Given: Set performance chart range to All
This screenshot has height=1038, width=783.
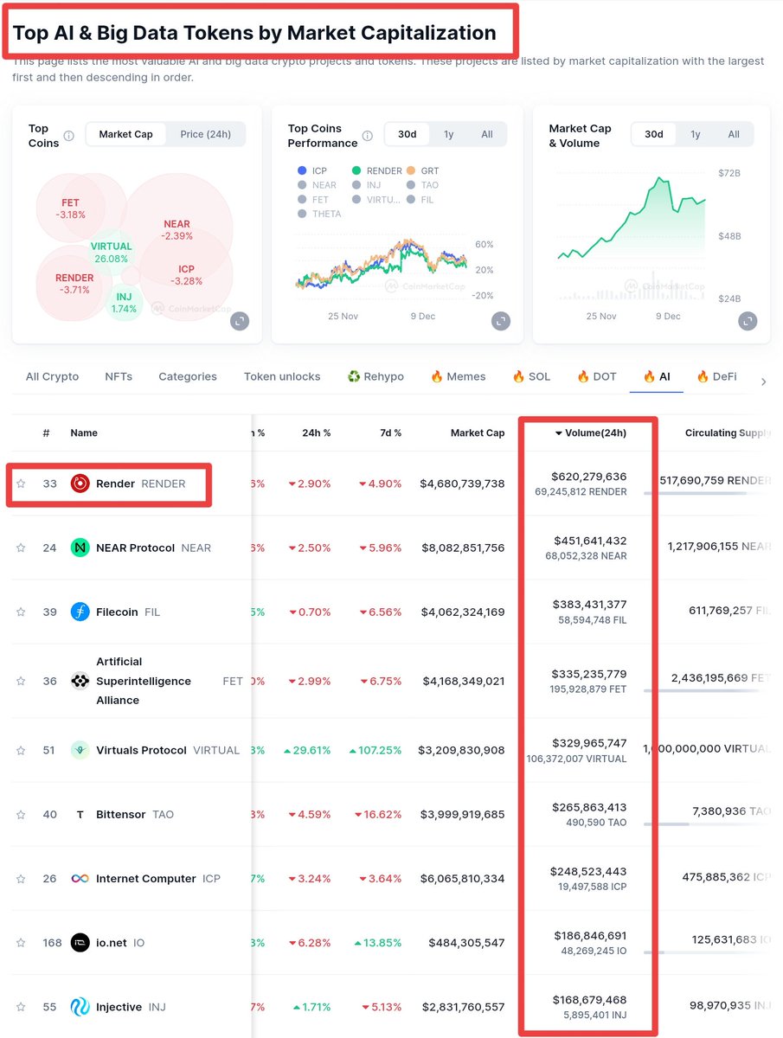Looking at the screenshot, I should coord(487,134).
